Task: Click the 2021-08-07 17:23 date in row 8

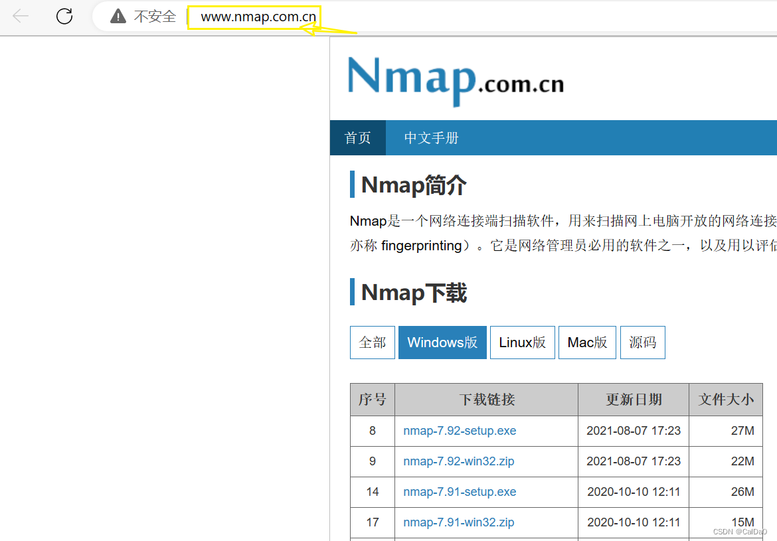Action: (634, 431)
